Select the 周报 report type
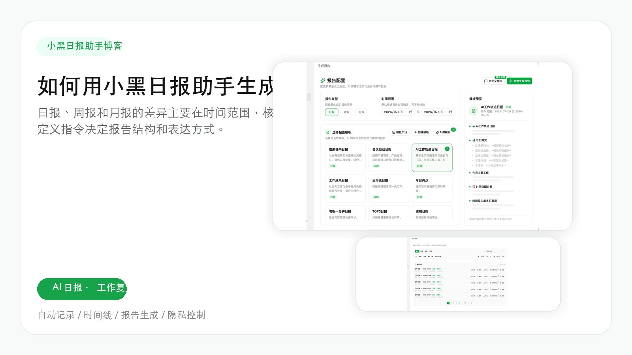The image size is (632, 355). (x=346, y=112)
